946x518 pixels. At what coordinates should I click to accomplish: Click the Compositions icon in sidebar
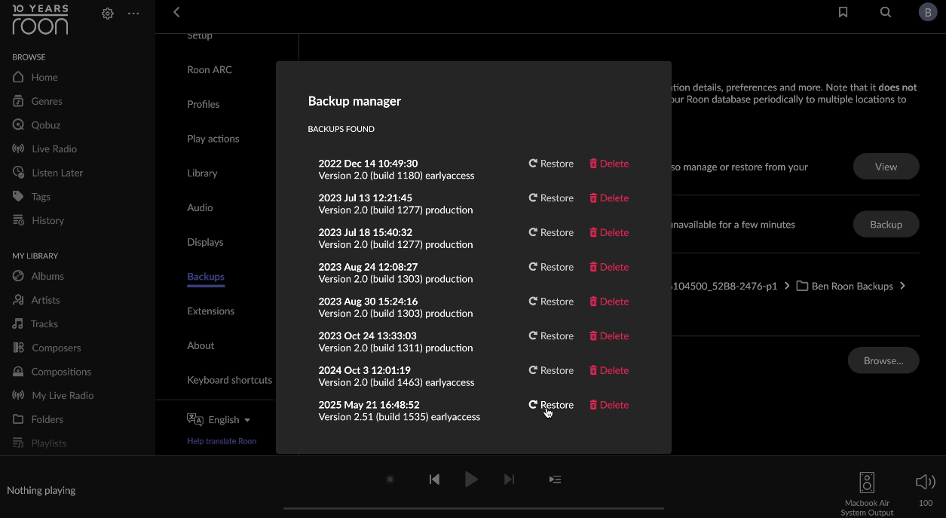click(x=18, y=372)
